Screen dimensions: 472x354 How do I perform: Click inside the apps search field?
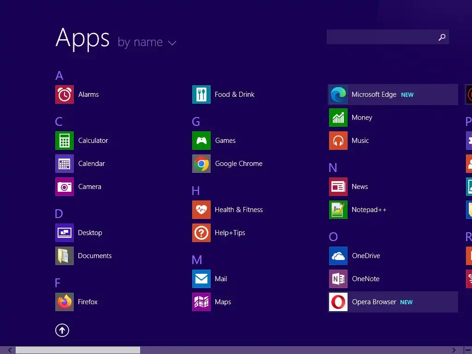(x=388, y=37)
